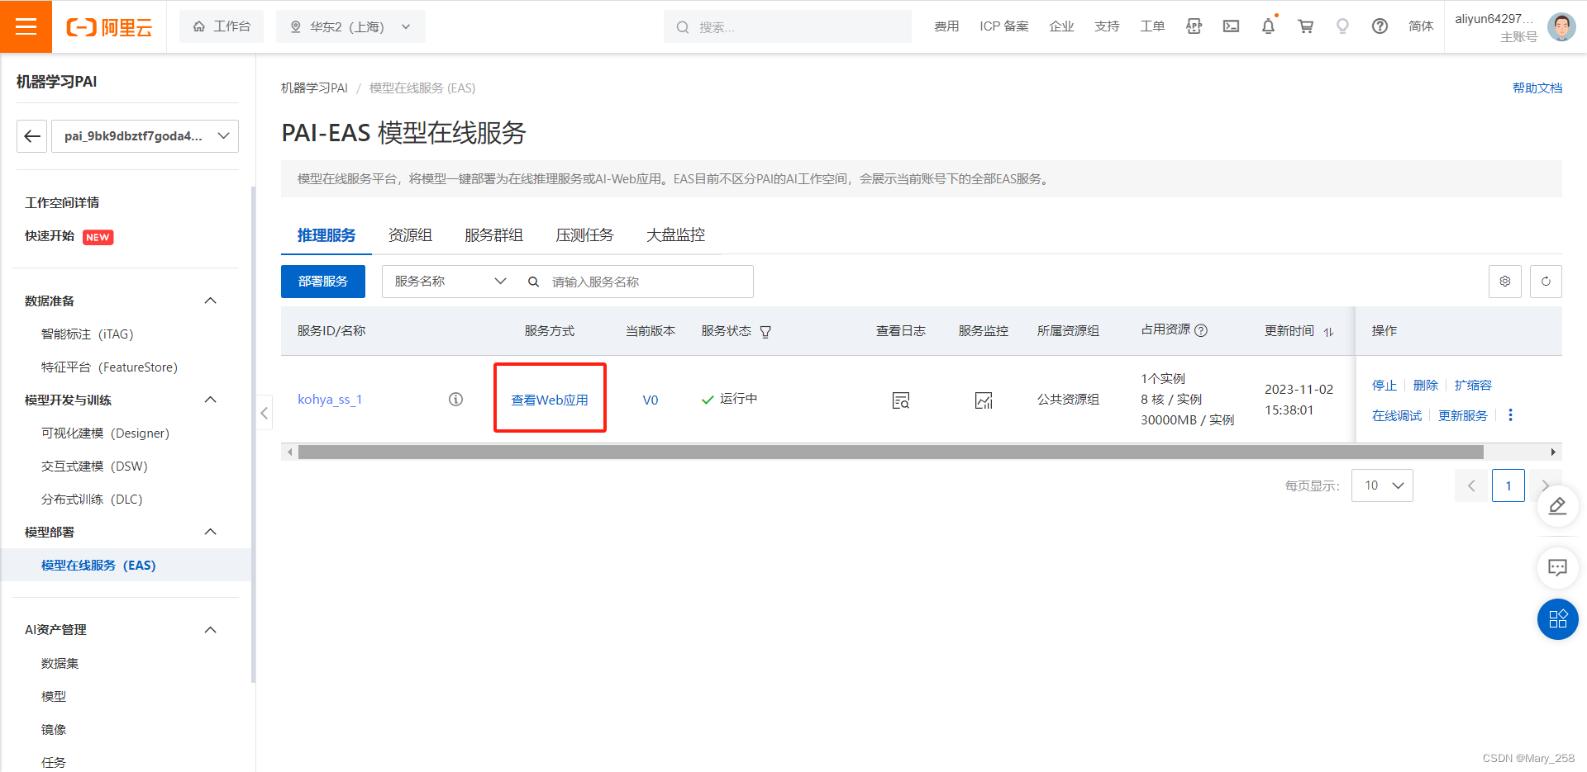Switch to the 大盘监控 tab
1587x772 pixels.
pos(676,234)
